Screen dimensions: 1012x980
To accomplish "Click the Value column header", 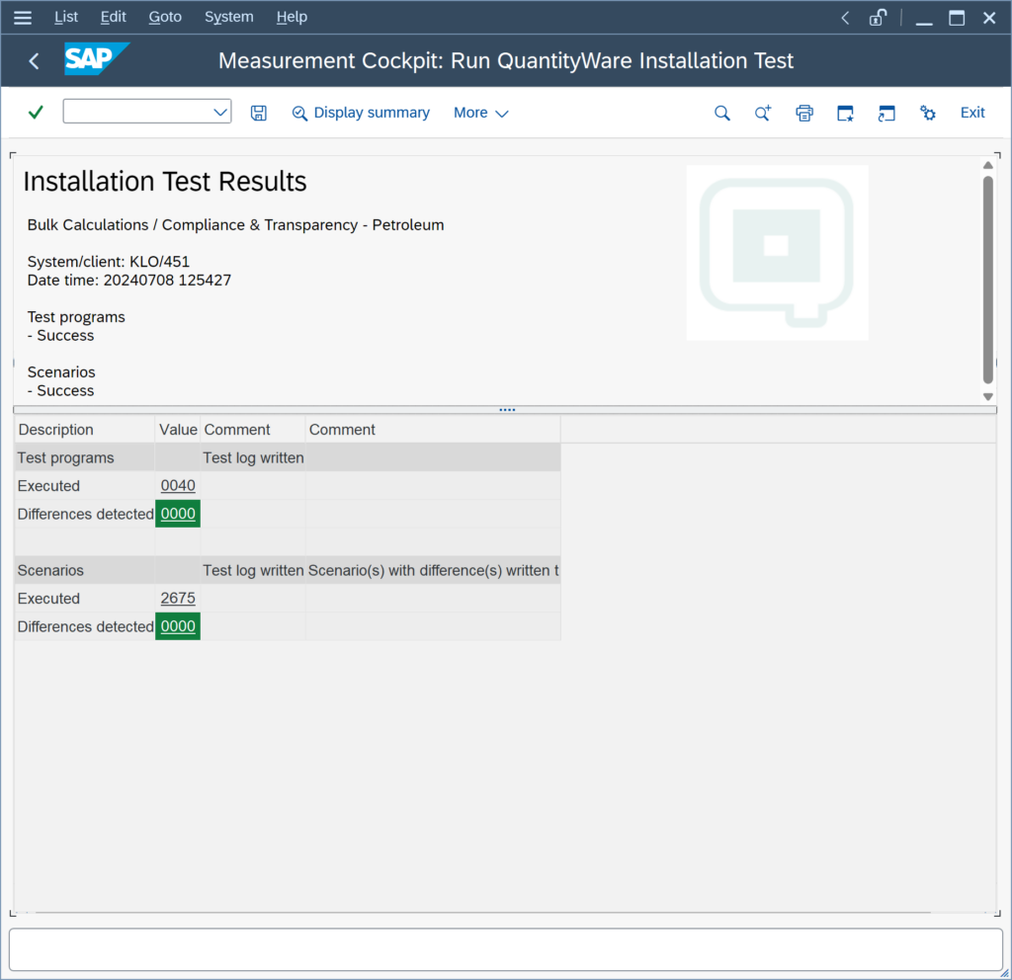I will (178, 430).
